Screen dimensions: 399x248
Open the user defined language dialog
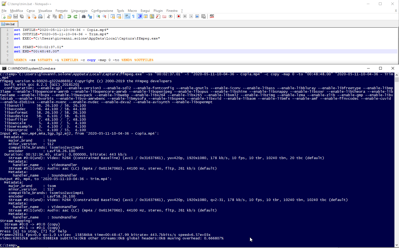(x=146, y=16)
